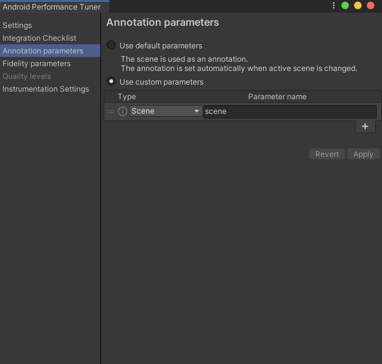Switch to Fidelity parameters section

pyautogui.click(x=37, y=64)
